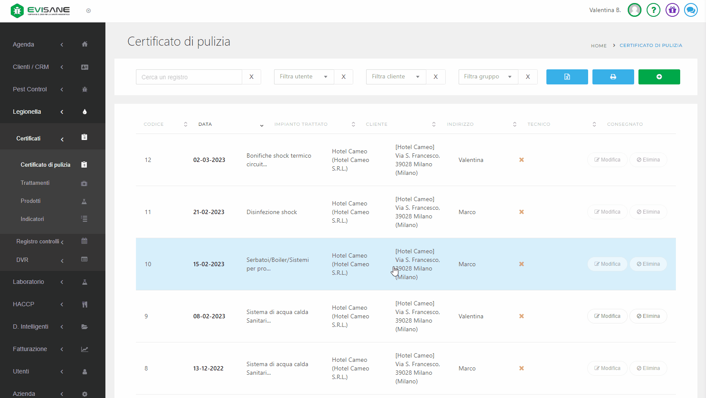
Task: Open the chat messages icon
Action: [x=691, y=10]
